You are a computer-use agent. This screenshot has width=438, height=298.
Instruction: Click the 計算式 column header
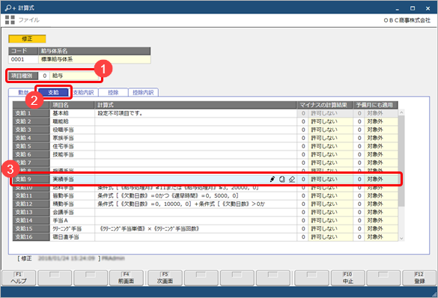(195, 105)
